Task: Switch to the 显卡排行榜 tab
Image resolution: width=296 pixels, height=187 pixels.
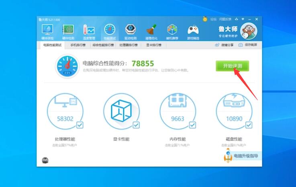Action: pos(154,45)
